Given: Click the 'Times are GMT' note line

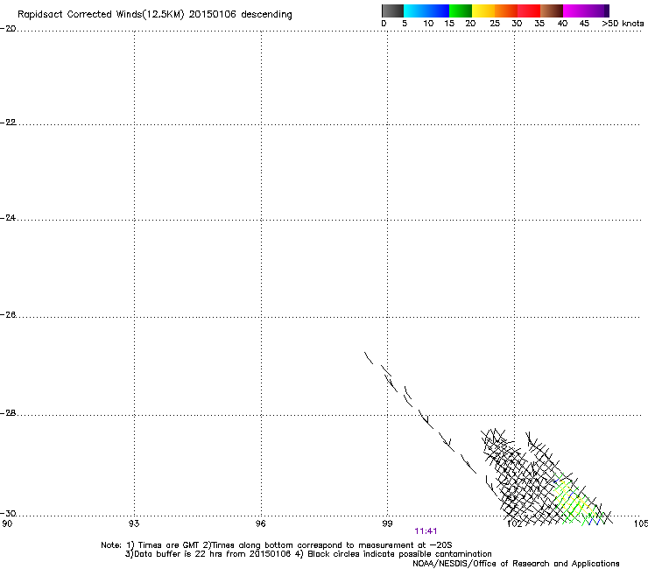Looking at the screenshot, I should point(277,545).
